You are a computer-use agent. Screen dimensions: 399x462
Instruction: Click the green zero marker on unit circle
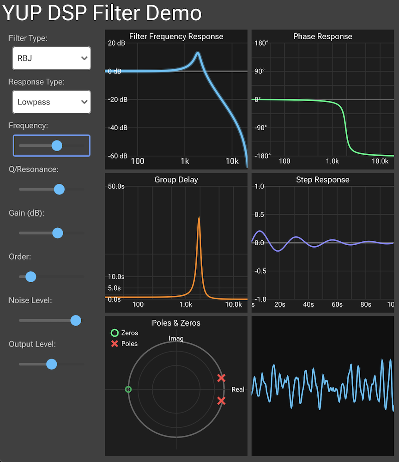point(128,389)
